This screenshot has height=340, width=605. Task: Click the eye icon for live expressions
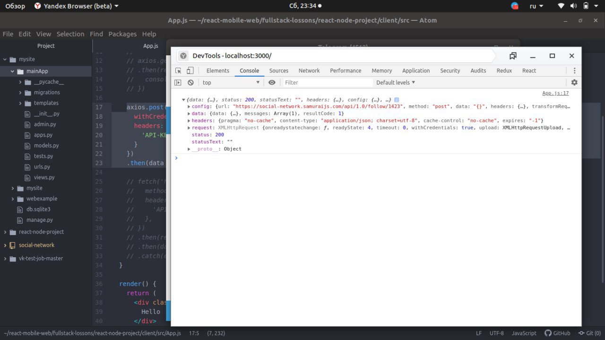click(x=272, y=82)
